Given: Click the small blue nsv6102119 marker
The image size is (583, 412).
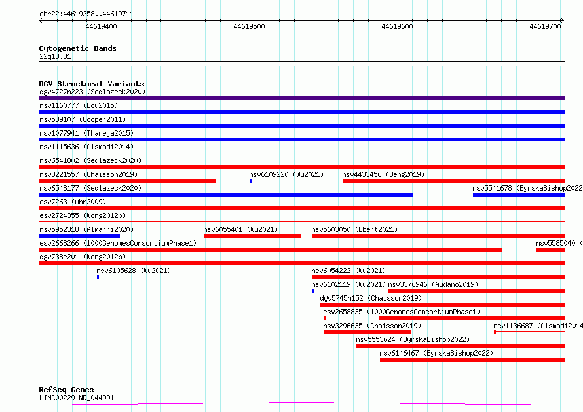Looking at the screenshot, I should [x=312, y=291].
